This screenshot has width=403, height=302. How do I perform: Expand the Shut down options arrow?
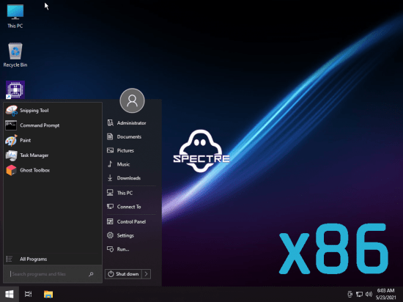pos(147,274)
